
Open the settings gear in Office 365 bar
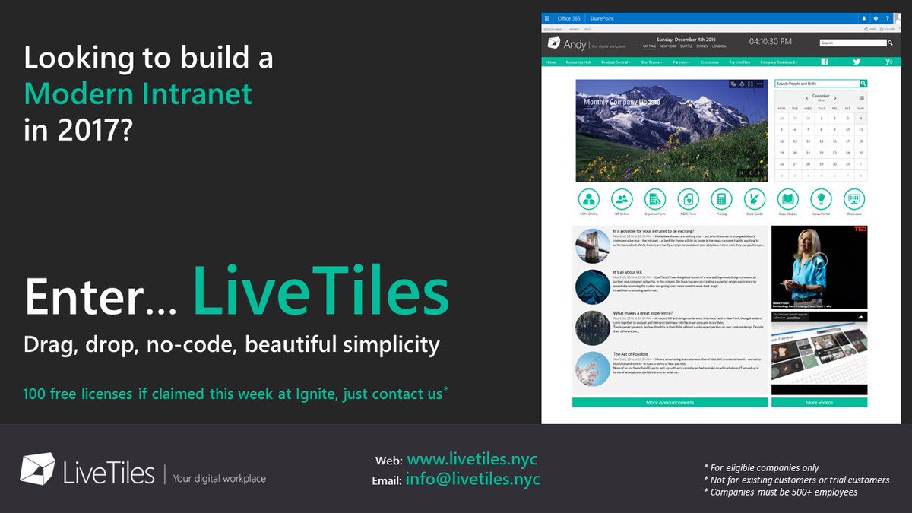point(876,17)
